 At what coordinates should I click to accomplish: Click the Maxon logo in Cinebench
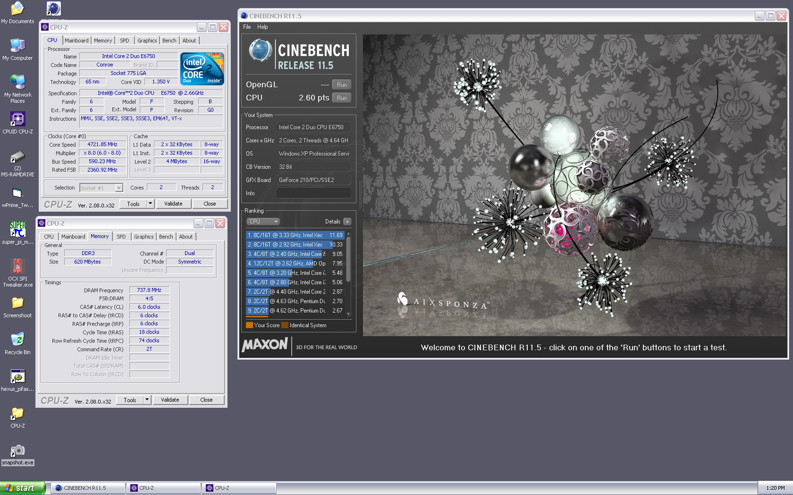265,345
